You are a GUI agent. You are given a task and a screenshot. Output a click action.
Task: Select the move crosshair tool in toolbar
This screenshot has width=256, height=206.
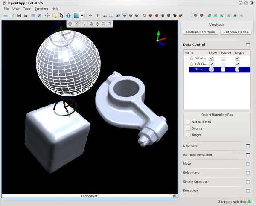point(47,15)
